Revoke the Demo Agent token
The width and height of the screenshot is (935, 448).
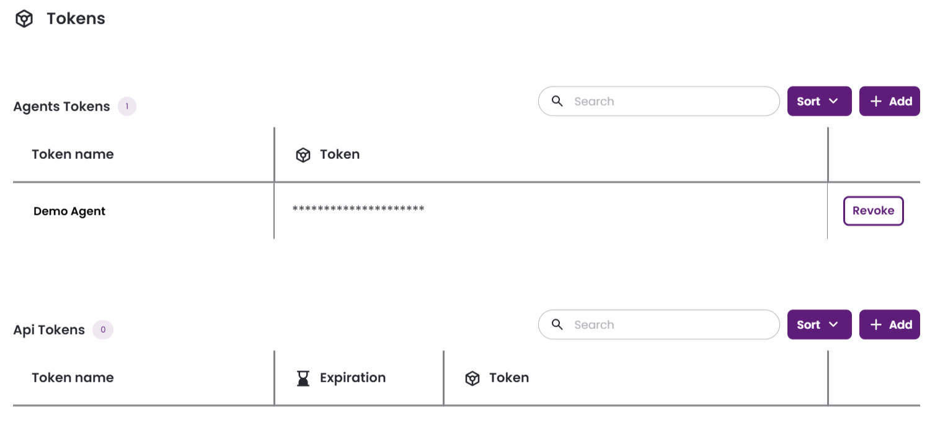pyautogui.click(x=873, y=211)
